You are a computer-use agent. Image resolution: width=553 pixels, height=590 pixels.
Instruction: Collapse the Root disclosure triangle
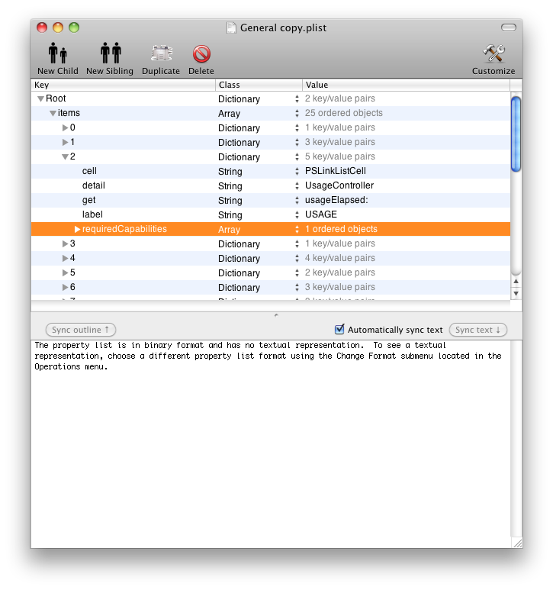click(x=40, y=99)
